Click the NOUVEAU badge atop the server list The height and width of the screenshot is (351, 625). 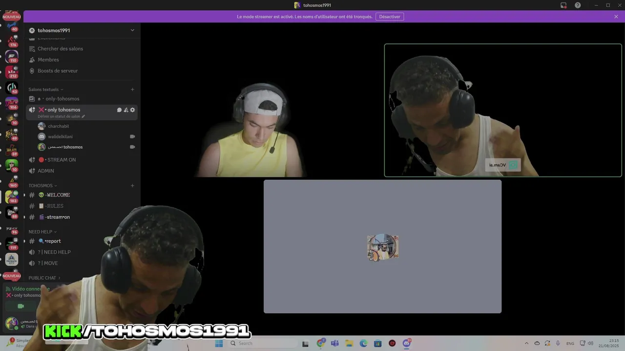pyautogui.click(x=12, y=17)
